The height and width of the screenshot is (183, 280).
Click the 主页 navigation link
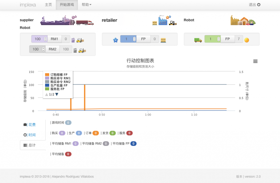pos(48,5)
